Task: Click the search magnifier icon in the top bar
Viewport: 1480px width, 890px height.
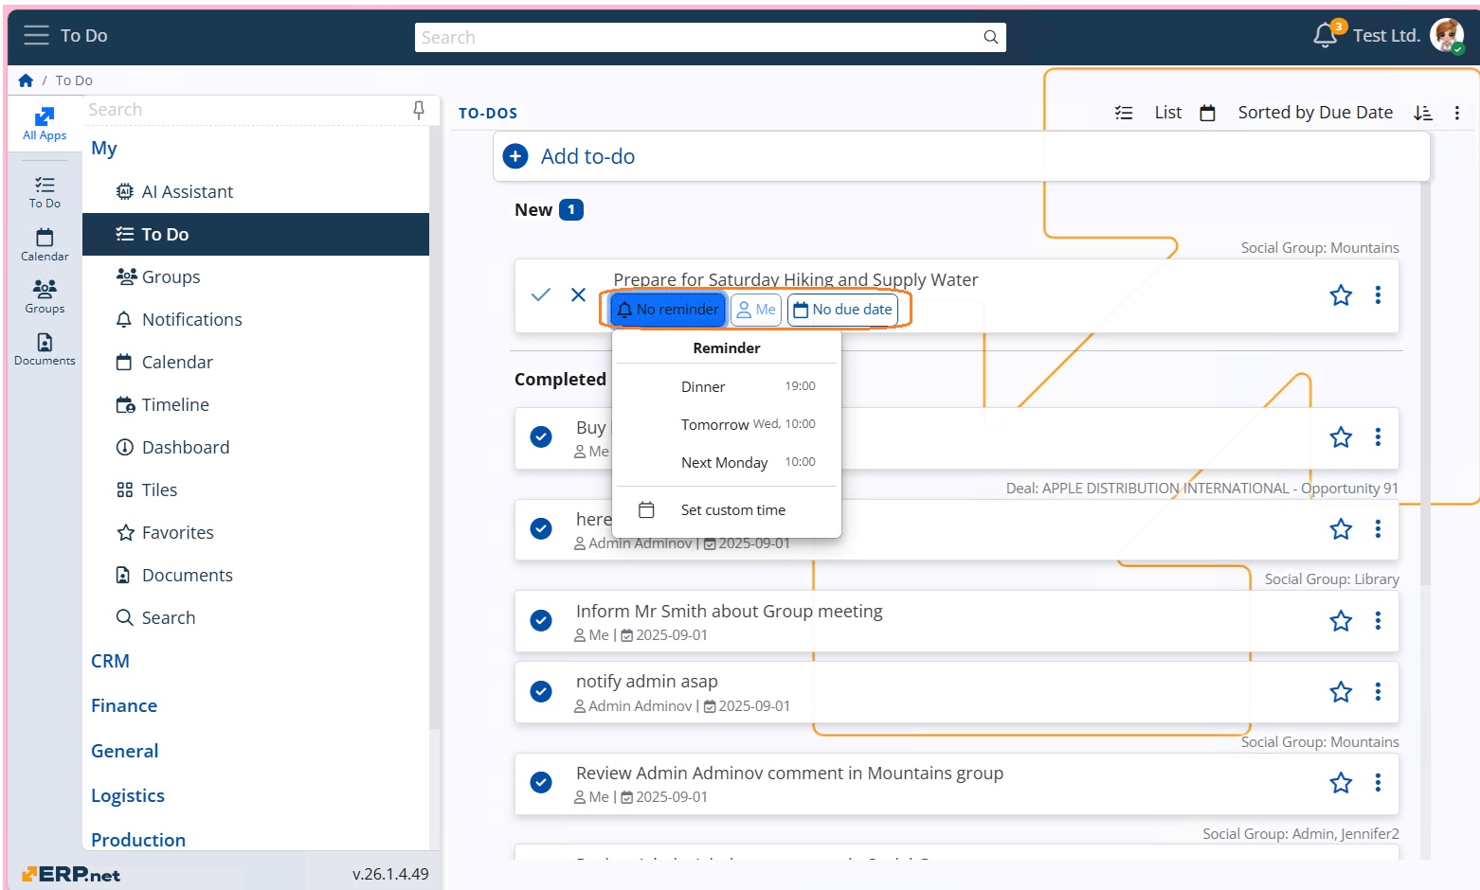Action: 991,37
